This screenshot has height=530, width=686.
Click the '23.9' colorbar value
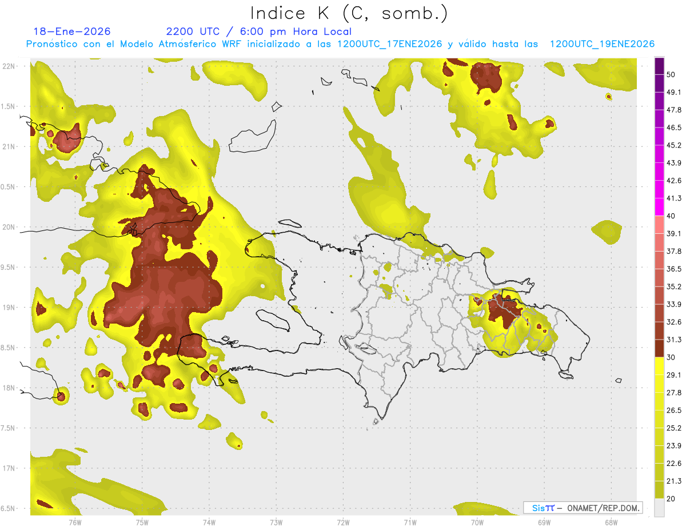[x=674, y=445]
